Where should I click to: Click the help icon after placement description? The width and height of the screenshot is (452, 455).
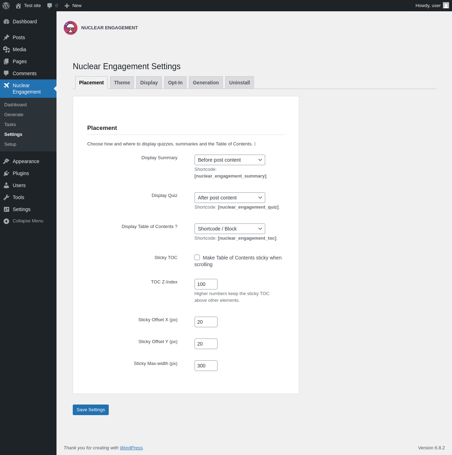coord(255,144)
